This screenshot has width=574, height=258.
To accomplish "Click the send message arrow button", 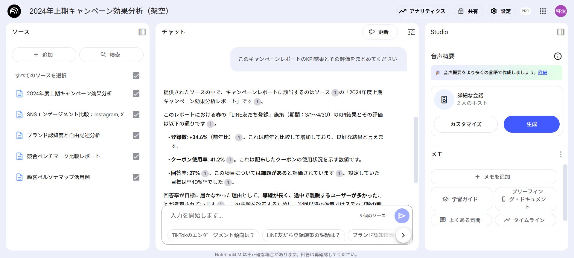I will (x=402, y=216).
